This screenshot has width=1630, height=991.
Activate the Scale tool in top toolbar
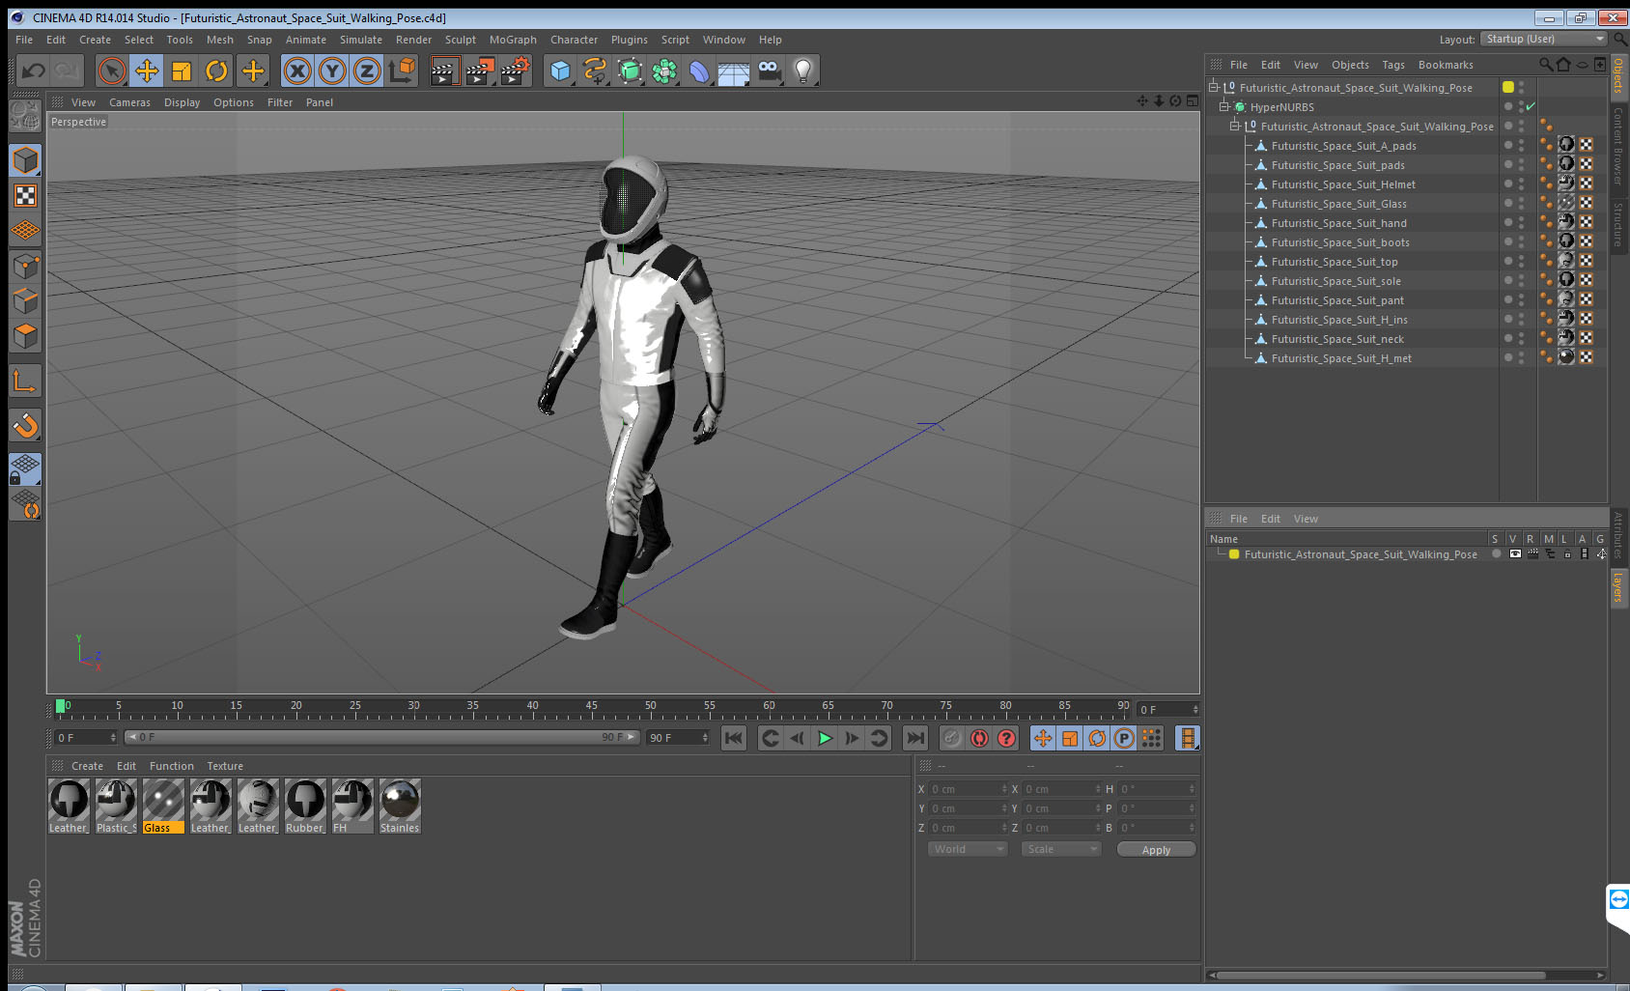(182, 71)
